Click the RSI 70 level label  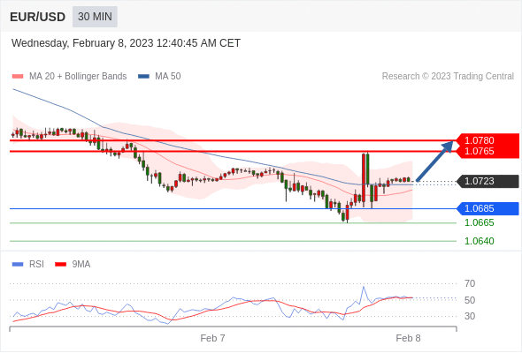470,283
